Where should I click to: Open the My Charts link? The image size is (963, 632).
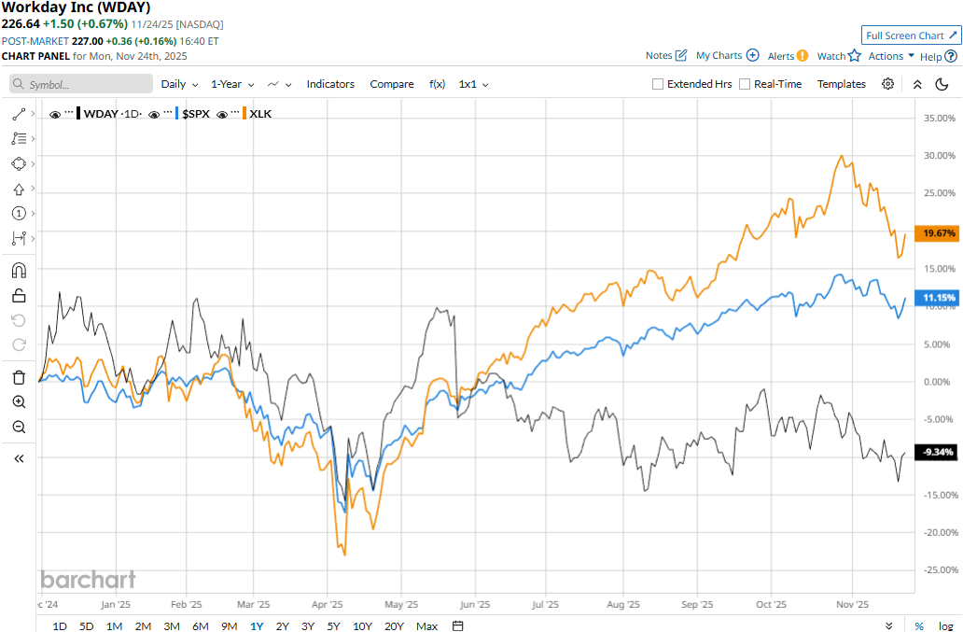719,55
